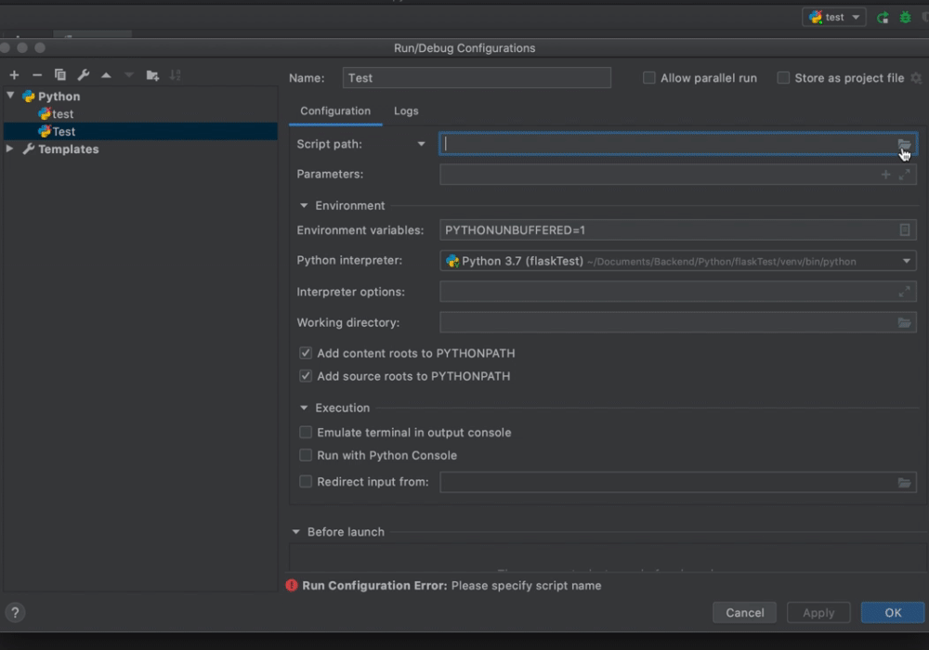Add a new run configuration
Screen dimensions: 929x650
click(14, 75)
